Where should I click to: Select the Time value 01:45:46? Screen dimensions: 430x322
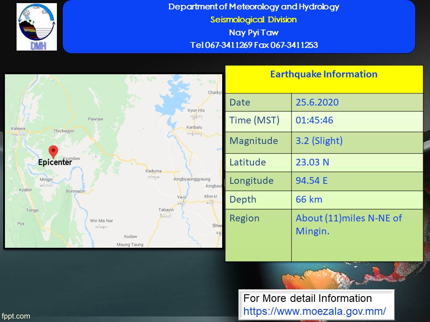[x=314, y=121]
